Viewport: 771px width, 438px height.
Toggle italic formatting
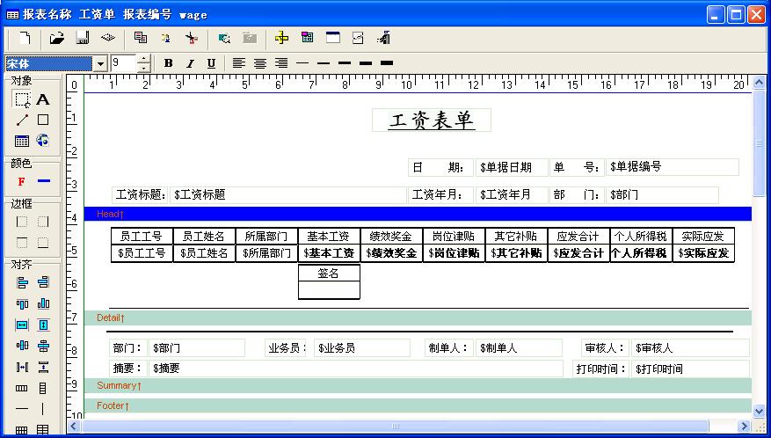coord(189,63)
